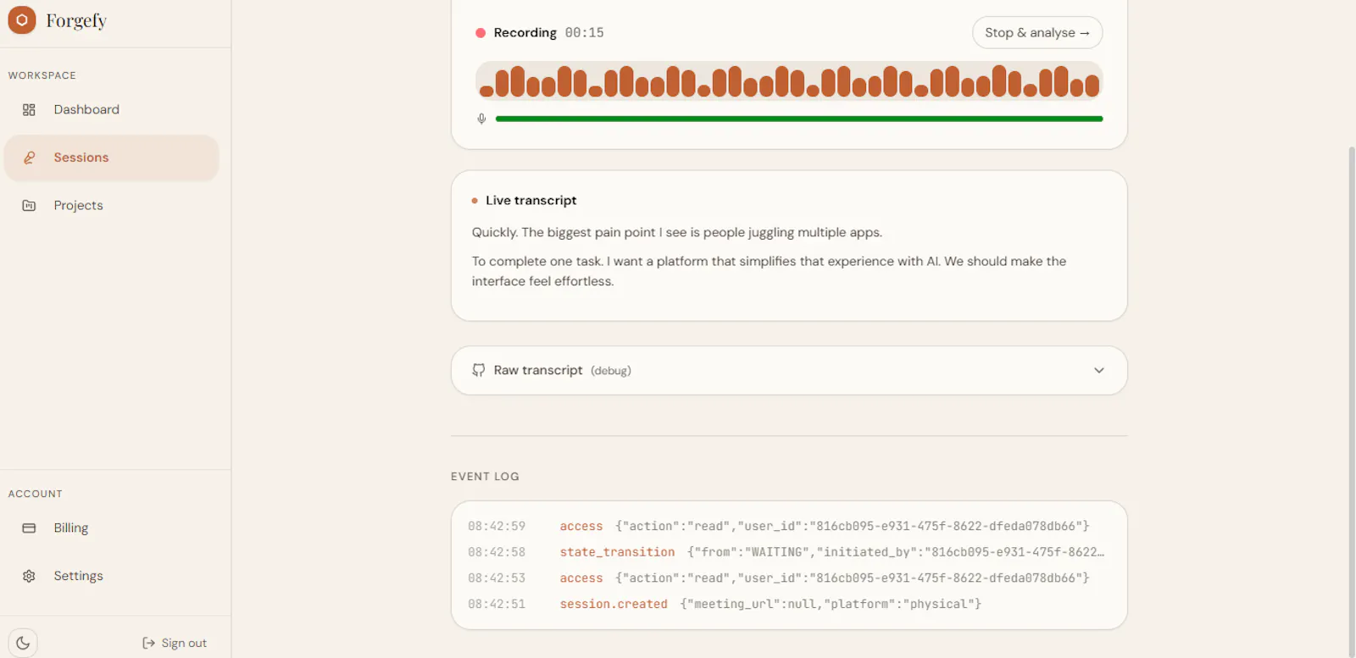Click the transcript paragraph about AI platform

pos(769,271)
